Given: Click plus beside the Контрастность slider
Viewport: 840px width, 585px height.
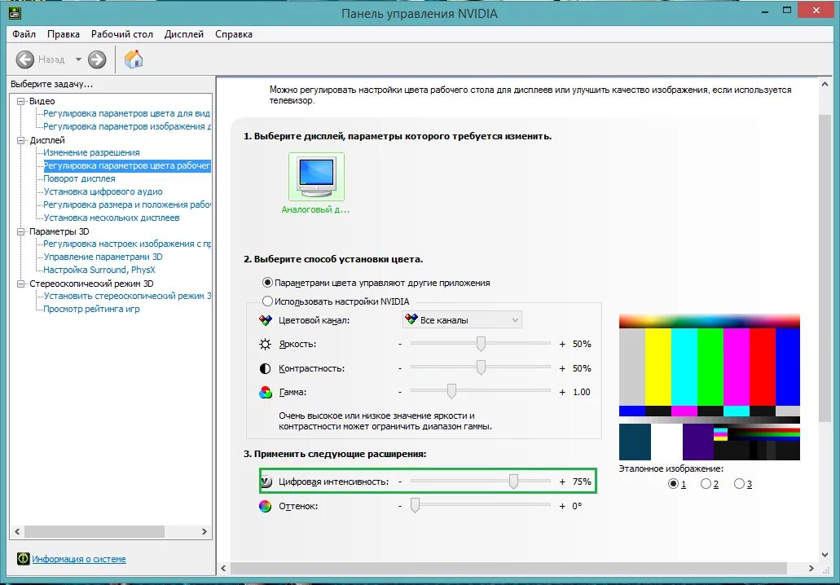Looking at the screenshot, I should click(x=562, y=368).
